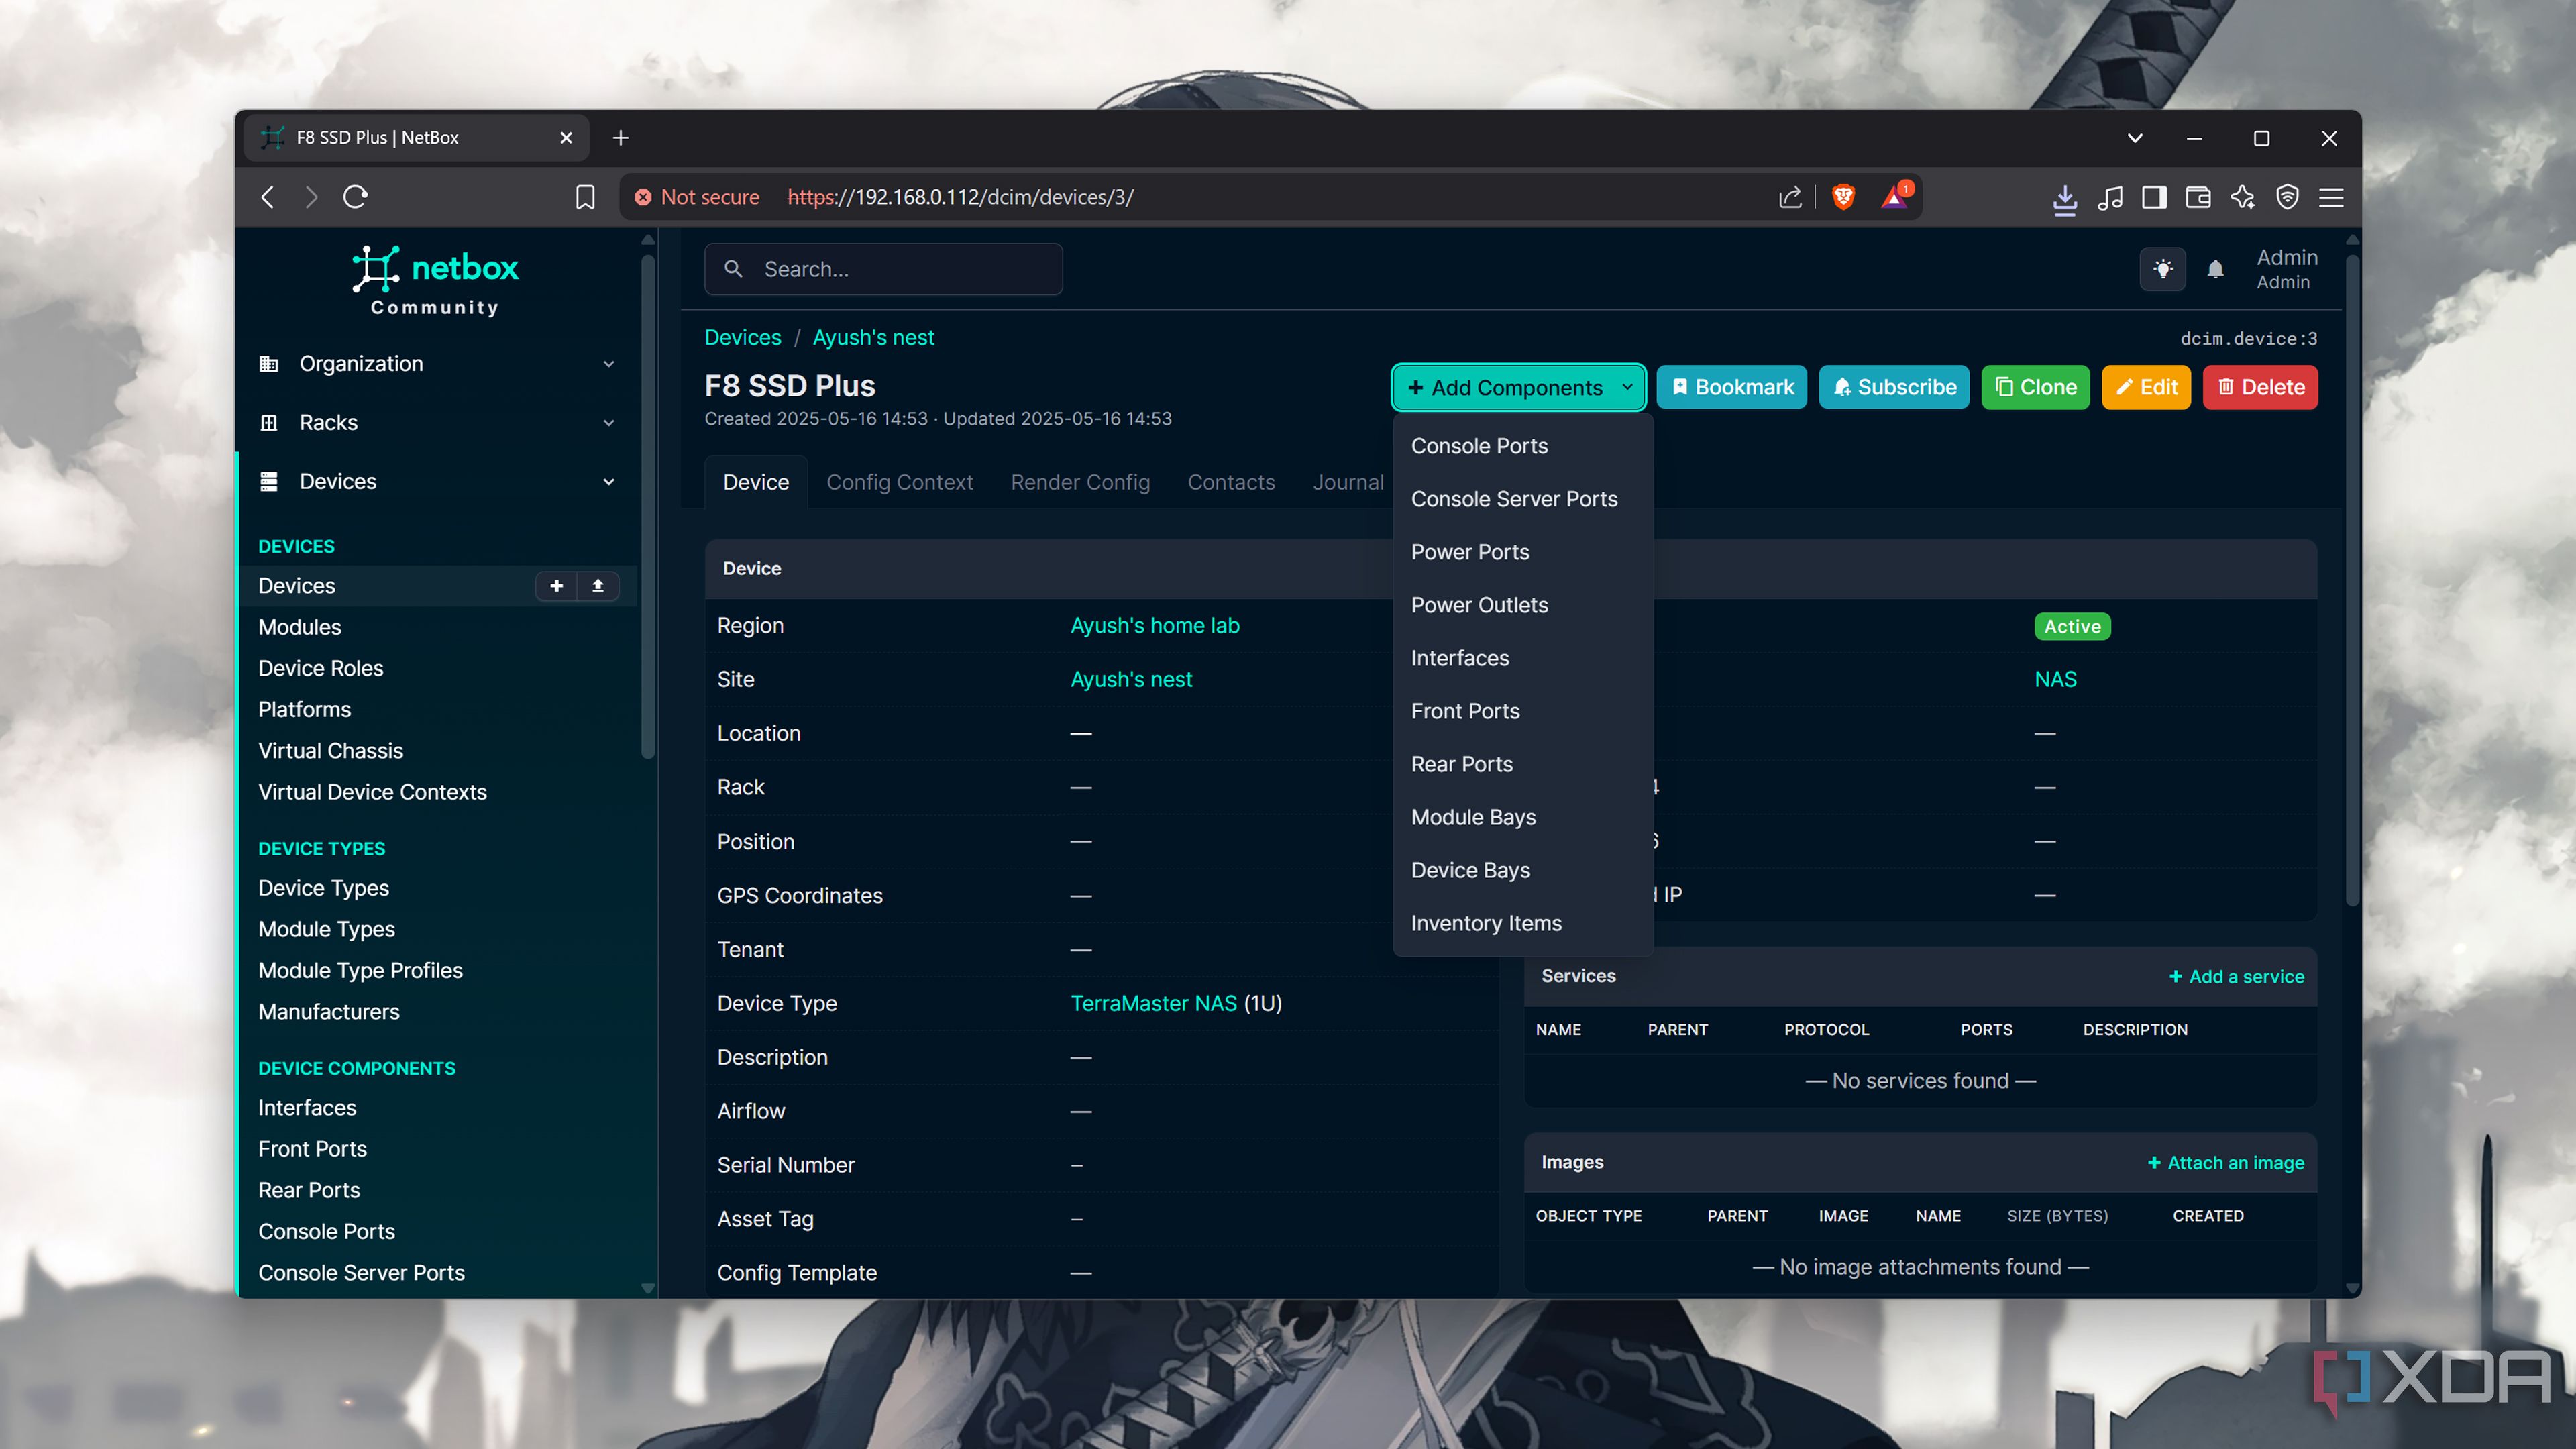Toggle dark mode with the sun icon

tap(2163, 269)
